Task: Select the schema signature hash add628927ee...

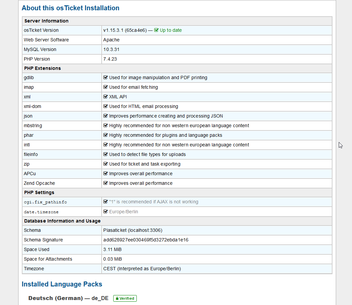Action: pyautogui.click(x=146, y=240)
